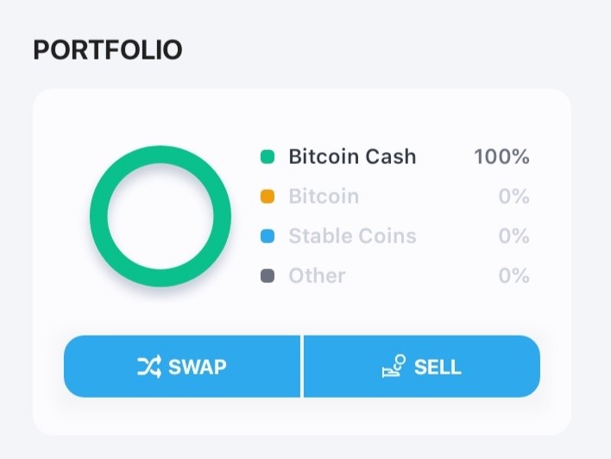Click the 0% value beside Other
611x459 pixels.
pos(514,276)
